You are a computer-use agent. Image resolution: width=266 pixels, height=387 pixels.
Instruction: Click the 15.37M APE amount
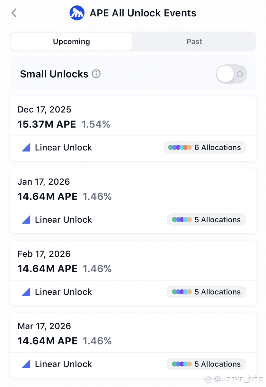pos(47,124)
